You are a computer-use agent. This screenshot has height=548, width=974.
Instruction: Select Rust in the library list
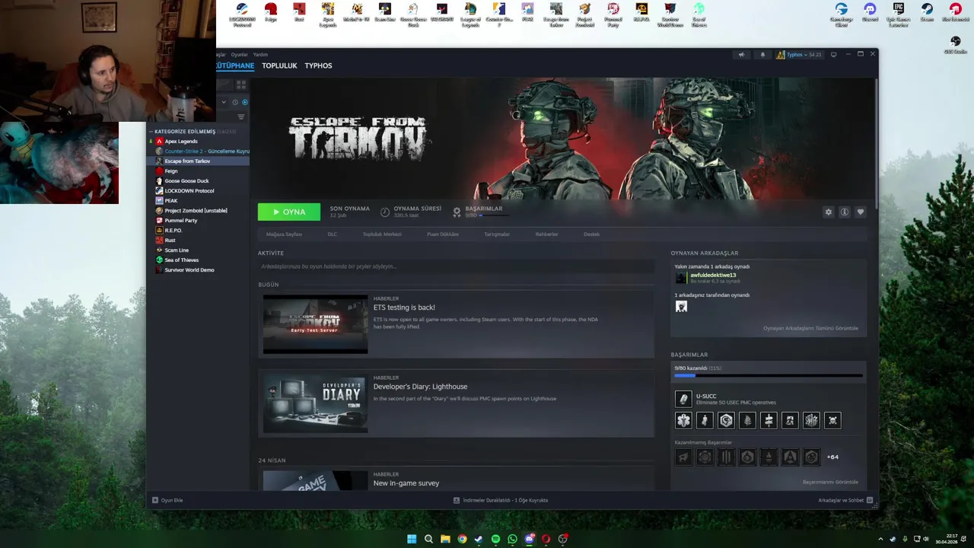(x=170, y=241)
